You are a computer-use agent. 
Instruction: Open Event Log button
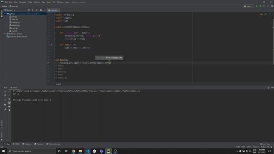coord(265,144)
